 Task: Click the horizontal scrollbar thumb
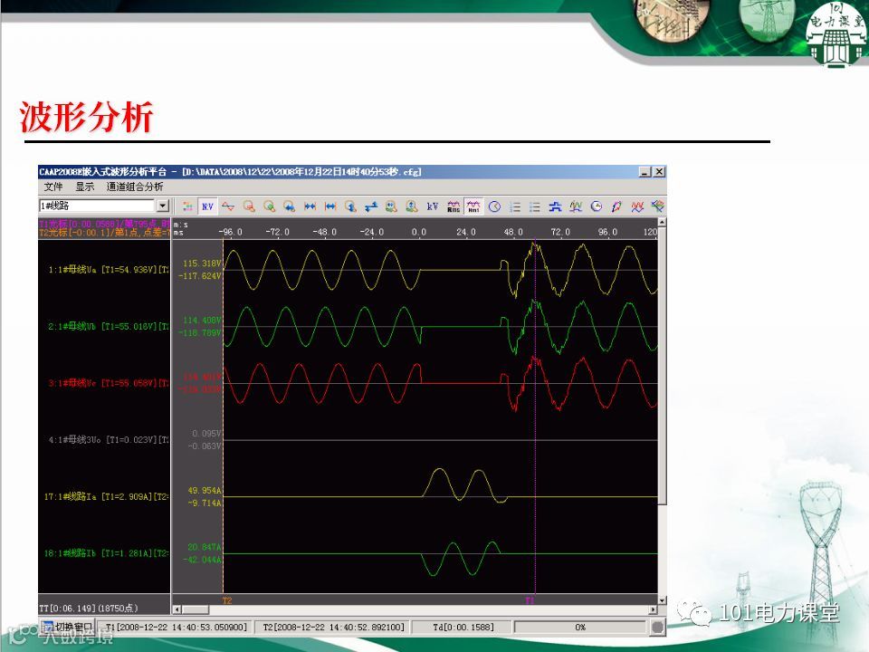(196, 609)
